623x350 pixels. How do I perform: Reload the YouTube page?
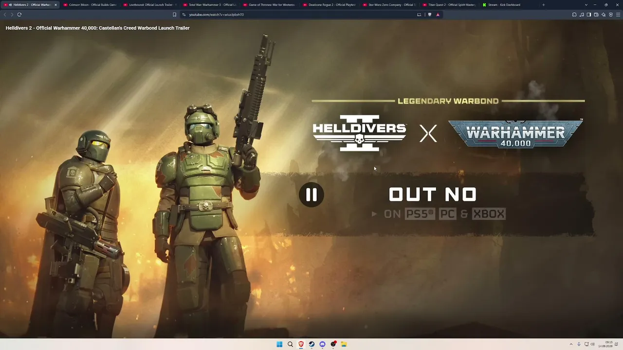click(x=19, y=15)
